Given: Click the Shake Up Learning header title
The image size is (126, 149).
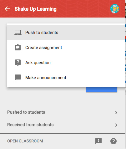Looking at the screenshot, I should click(36, 9).
